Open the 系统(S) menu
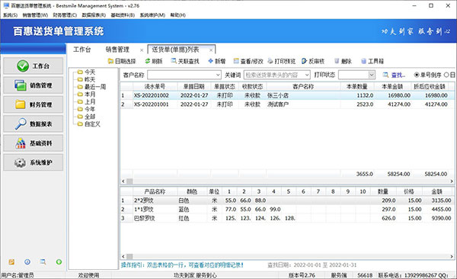This screenshot has height=279, width=457. pos(10,15)
